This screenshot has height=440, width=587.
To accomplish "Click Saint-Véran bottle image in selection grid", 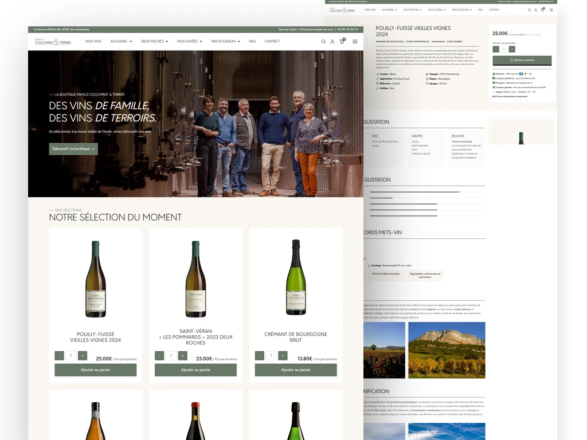I will [x=196, y=279].
